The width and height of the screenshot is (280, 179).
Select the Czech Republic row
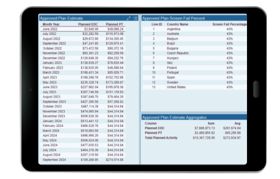point(195,53)
